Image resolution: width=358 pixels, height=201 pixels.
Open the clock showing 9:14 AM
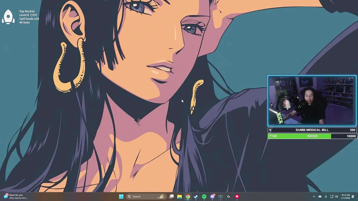point(345,197)
